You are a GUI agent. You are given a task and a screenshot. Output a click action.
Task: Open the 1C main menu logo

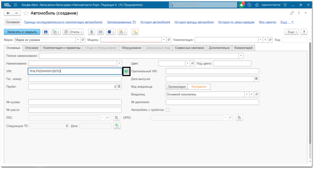point(7,5)
